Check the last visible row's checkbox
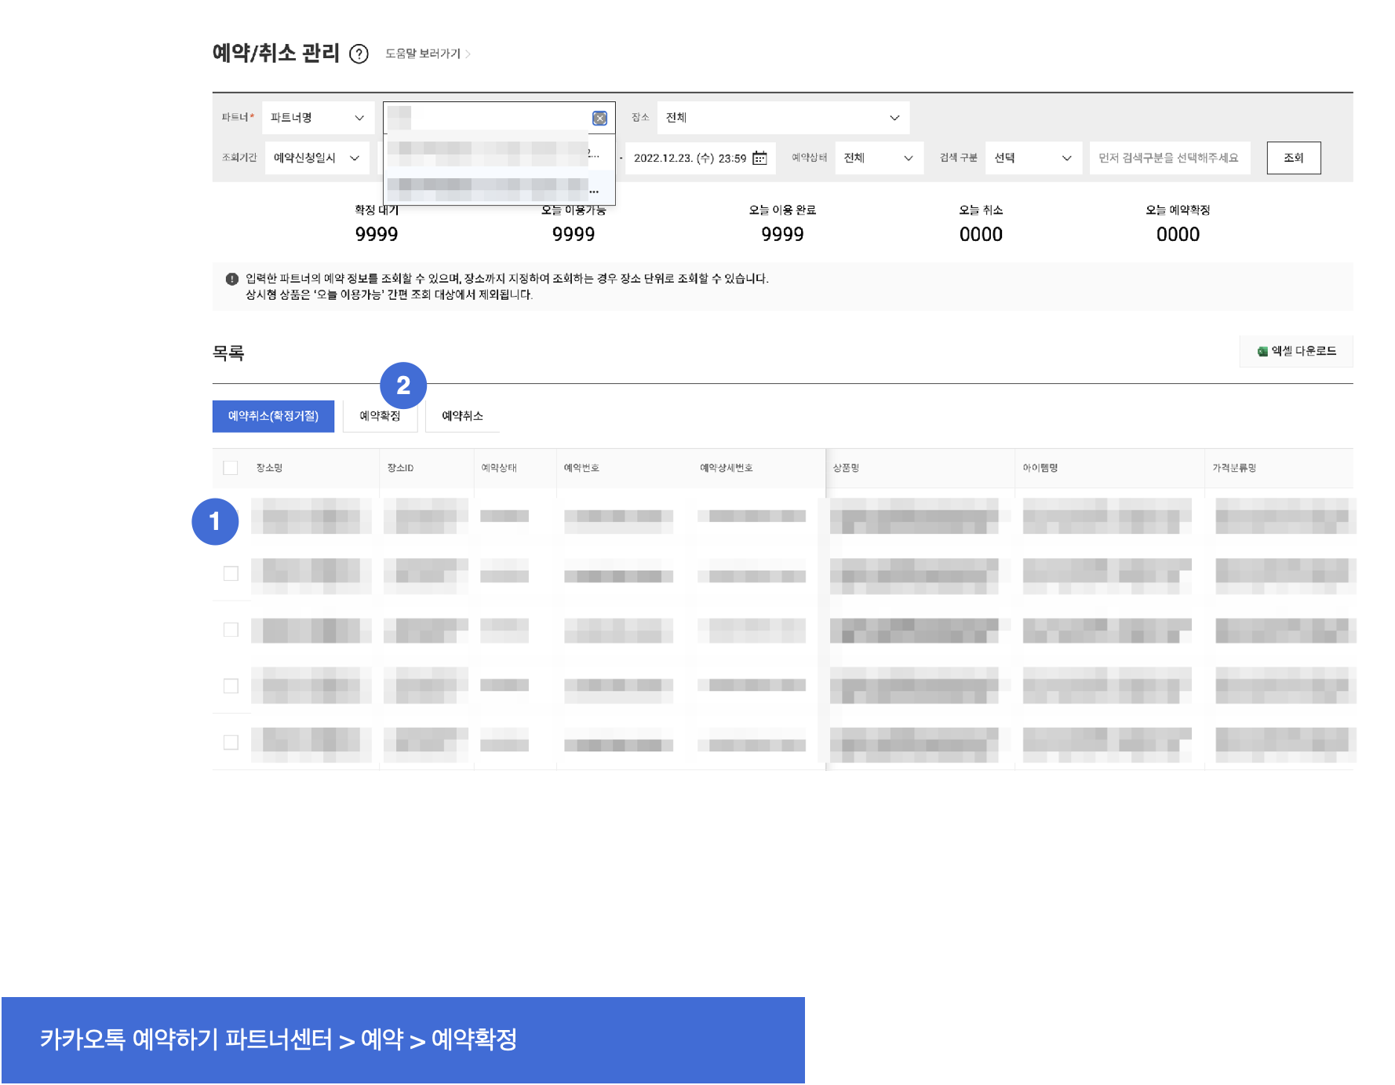Viewport: 1395px width, 1085px height. 231,742
